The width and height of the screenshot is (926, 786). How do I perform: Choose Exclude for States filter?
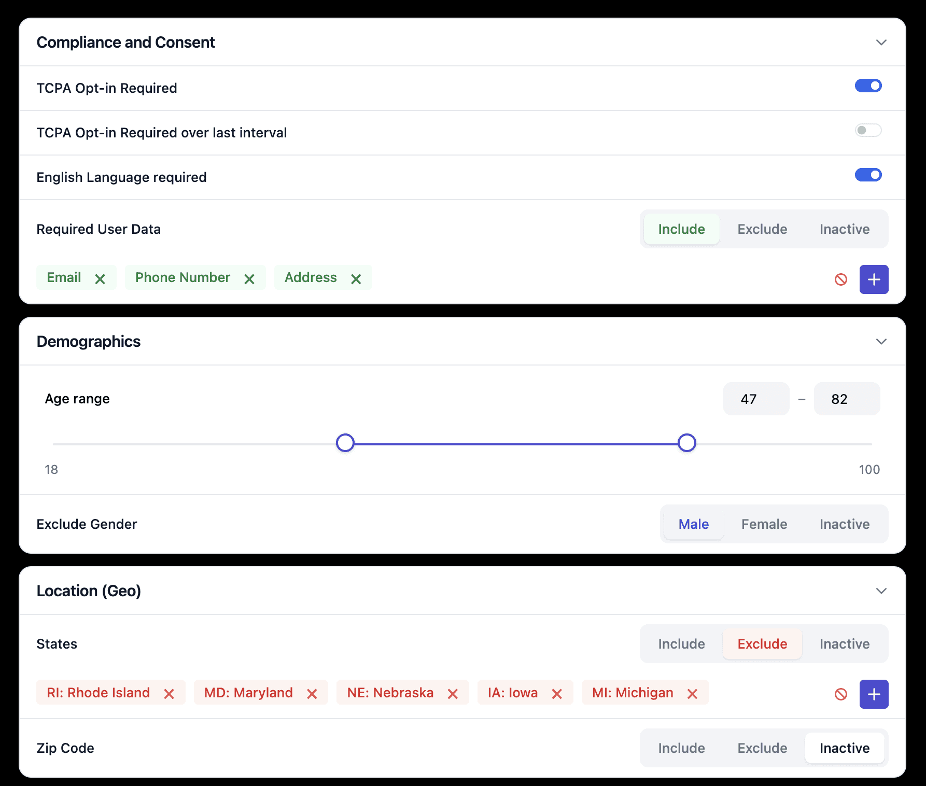point(762,644)
